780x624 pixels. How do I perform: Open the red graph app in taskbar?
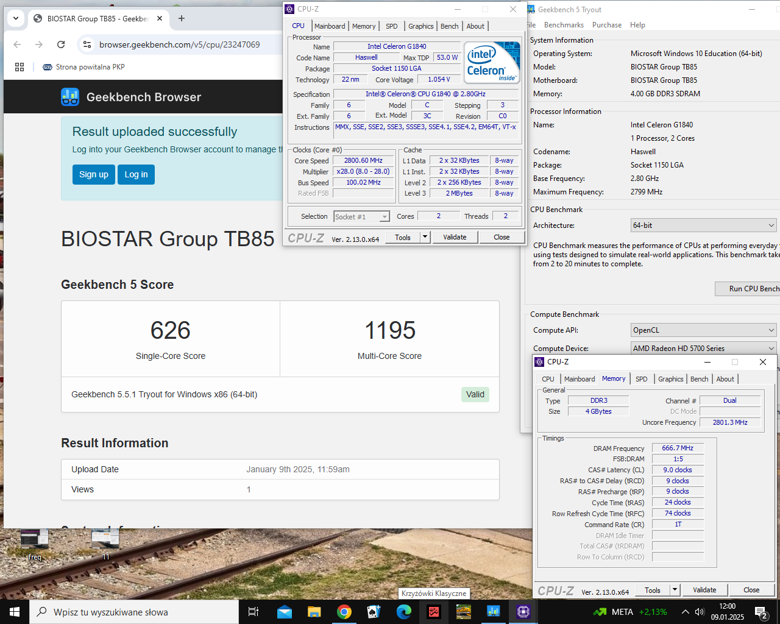(433, 612)
